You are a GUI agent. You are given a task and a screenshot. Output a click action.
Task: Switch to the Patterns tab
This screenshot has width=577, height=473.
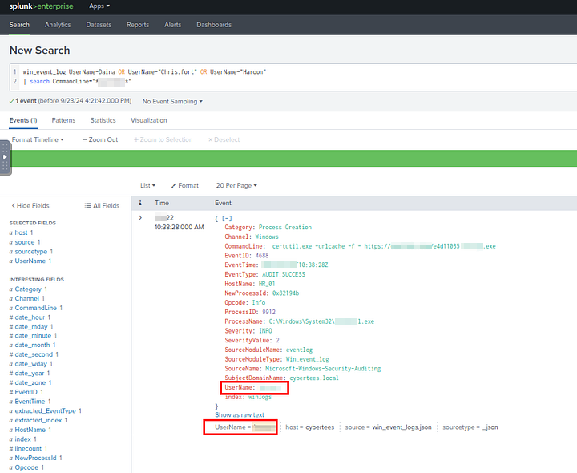click(x=63, y=120)
